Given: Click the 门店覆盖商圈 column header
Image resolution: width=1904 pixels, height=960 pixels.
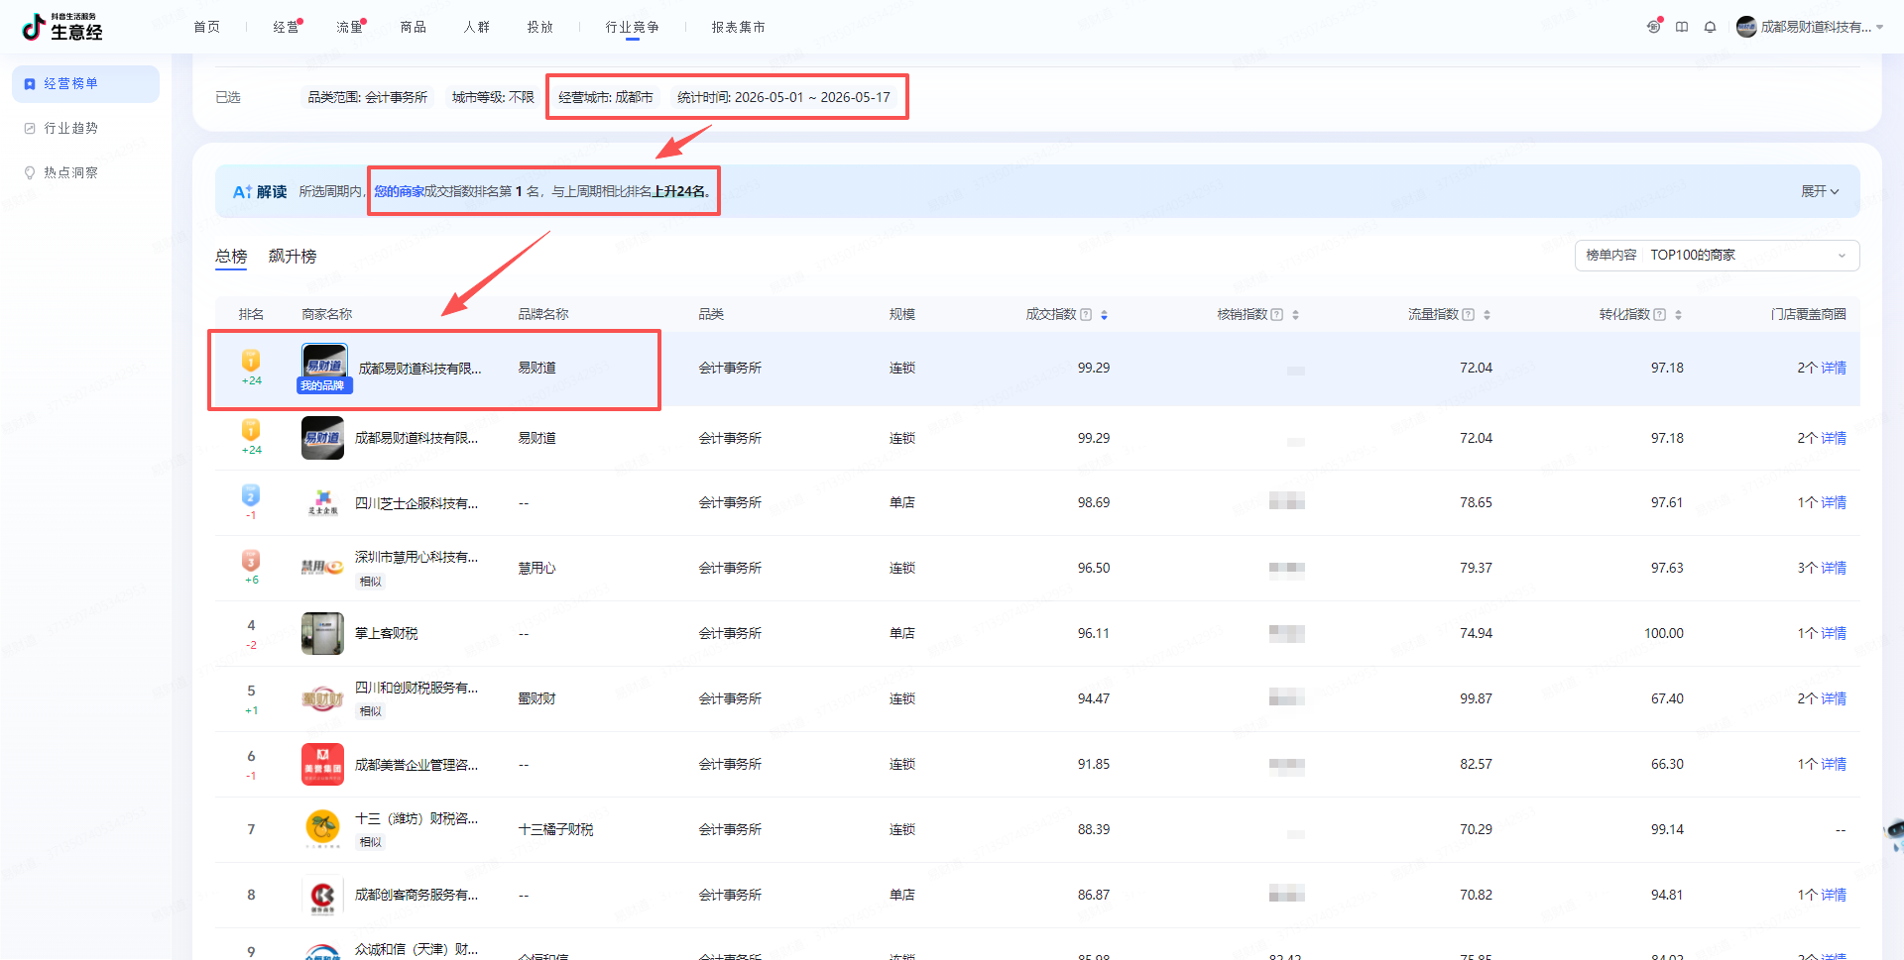Looking at the screenshot, I should [x=1809, y=315].
